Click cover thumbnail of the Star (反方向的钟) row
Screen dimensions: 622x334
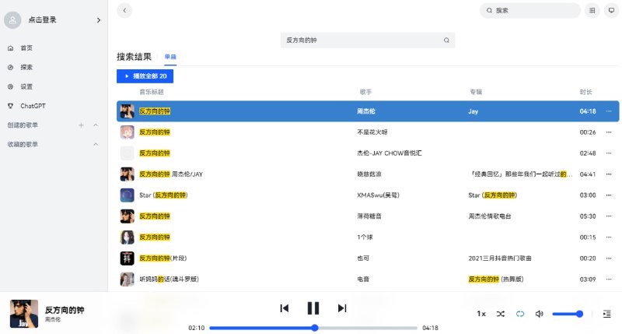pos(127,195)
